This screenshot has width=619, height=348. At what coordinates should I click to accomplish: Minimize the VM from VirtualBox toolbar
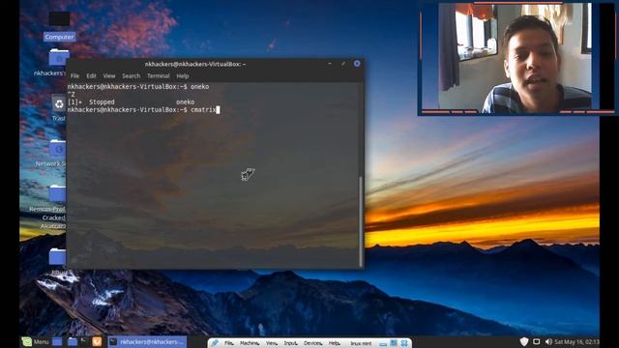coord(383,343)
